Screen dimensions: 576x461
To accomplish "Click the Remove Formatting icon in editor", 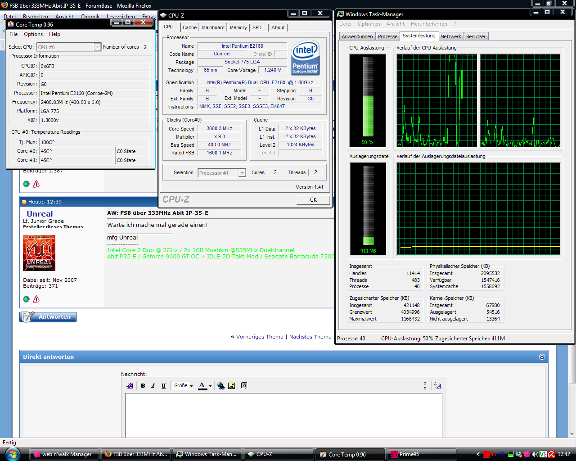I will (130, 386).
